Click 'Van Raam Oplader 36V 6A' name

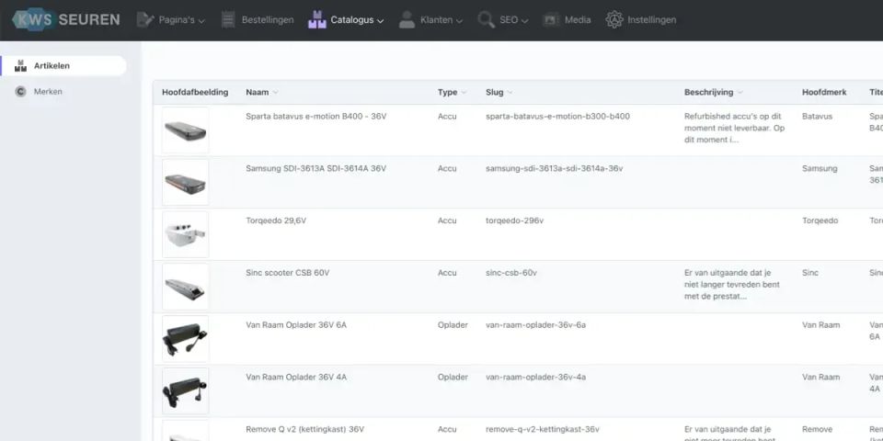click(296, 325)
